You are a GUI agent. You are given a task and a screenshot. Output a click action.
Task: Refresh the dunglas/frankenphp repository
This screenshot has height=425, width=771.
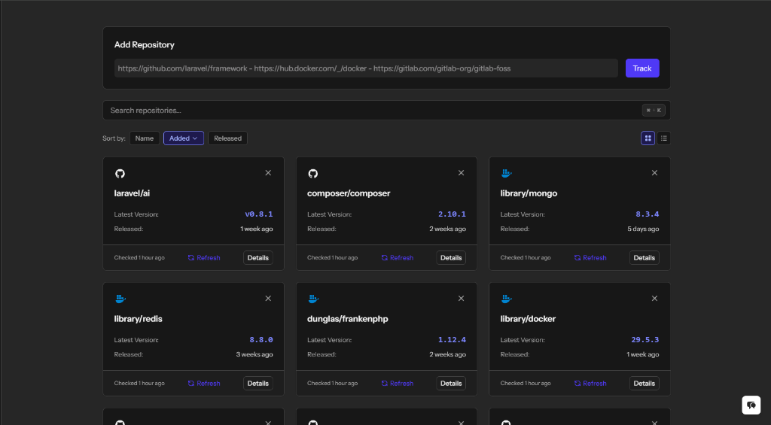click(x=398, y=383)
